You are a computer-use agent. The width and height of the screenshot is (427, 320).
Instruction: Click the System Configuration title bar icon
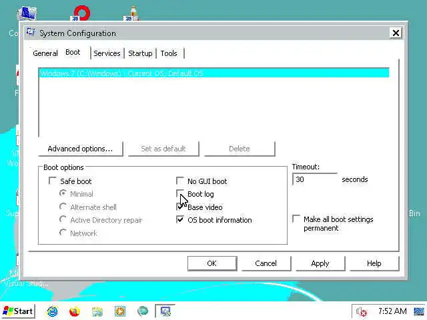point(31,33)
